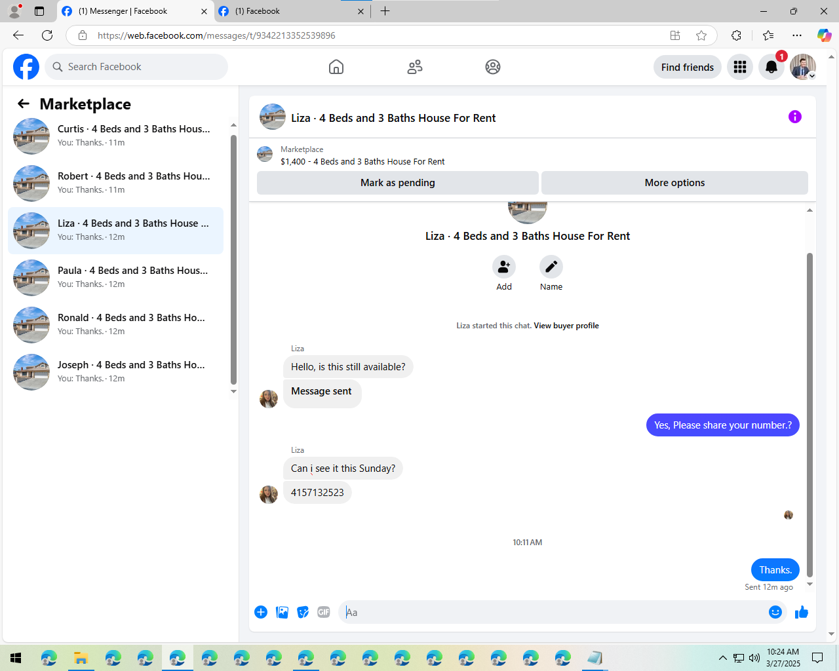The width and height of the screenshot is (839, 671).
Task: Open the emoji picker smiley
Action: coord(775,612)
